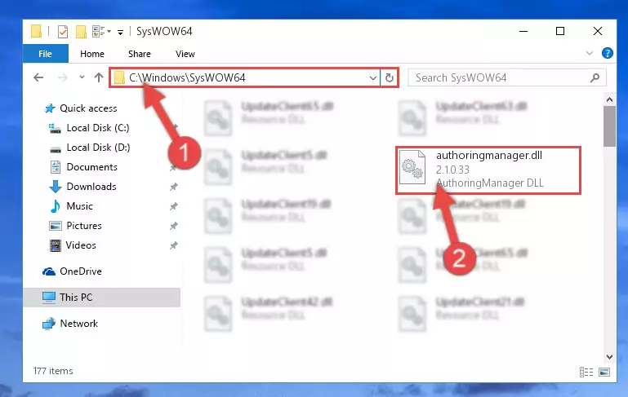628x397 pixels.
Task: Open the Customize Quick Access Toolbar arrow
Action: coord(120,32)
